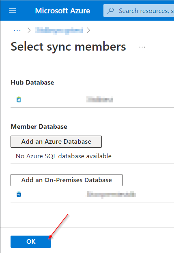This screenshot has width=174, height=253.
Task: Open more options next to Select sync members
Action: (x=142, y=47)
